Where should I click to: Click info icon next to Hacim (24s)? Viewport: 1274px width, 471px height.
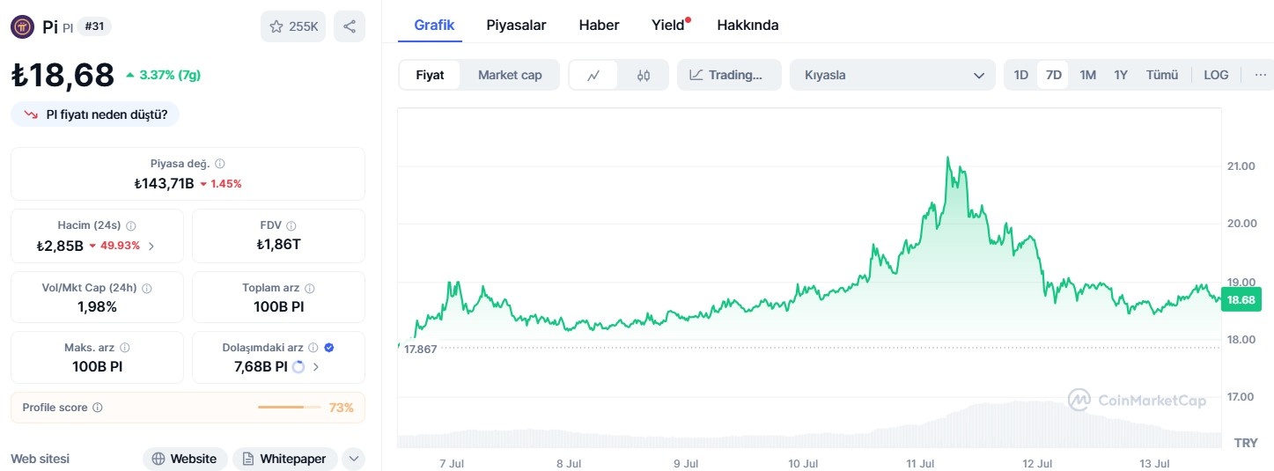click(131, 225)
